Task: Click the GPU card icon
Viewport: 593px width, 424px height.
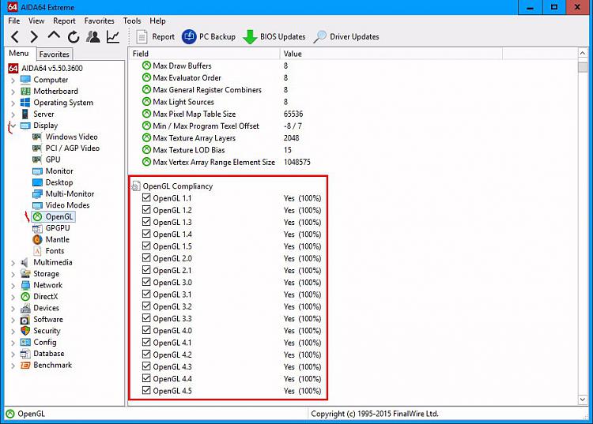Action: [x=37, y=159]
